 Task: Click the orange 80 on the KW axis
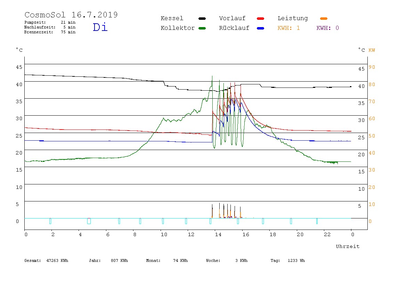[x=372, y=84]
